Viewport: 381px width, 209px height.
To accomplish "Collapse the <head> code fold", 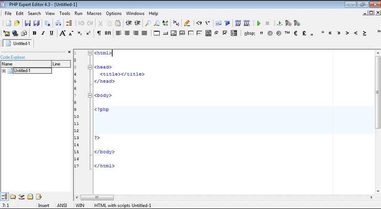I will pos(90,67).
